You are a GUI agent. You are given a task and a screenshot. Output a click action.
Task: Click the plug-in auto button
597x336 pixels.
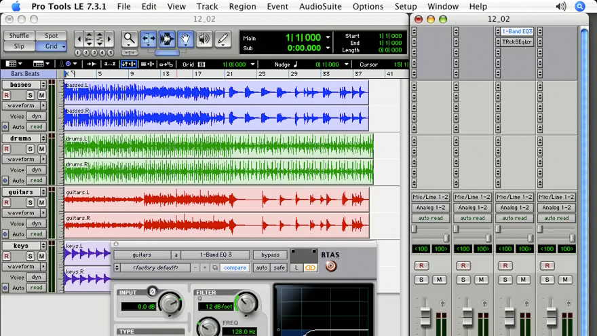pos(262,268)
